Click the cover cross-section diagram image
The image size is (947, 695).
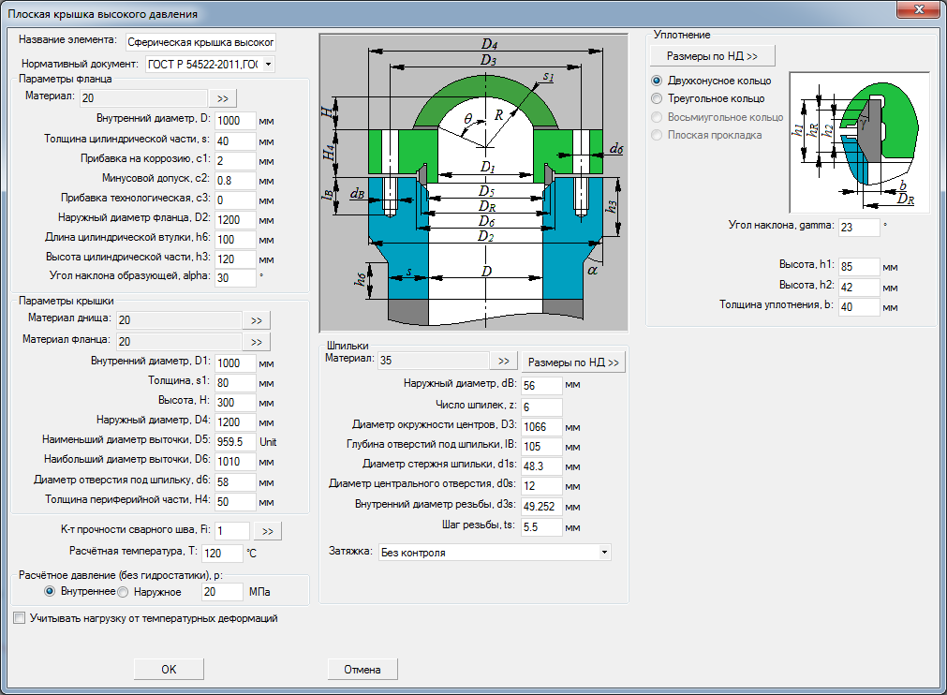pyautogui.click(x=474, y=183)
